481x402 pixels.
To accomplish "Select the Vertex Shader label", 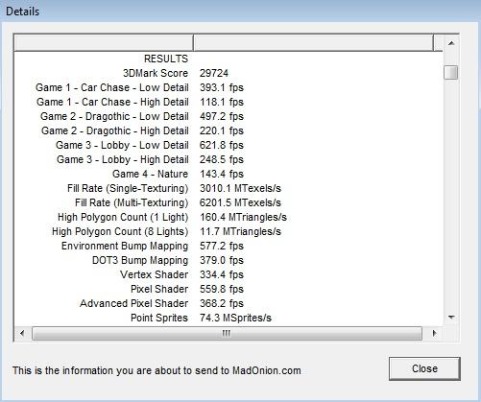I will [x=155, y=274].
